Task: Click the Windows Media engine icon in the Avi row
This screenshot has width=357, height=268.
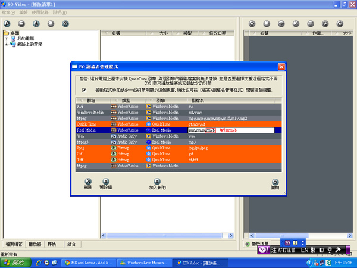Action: coord(148,107)
